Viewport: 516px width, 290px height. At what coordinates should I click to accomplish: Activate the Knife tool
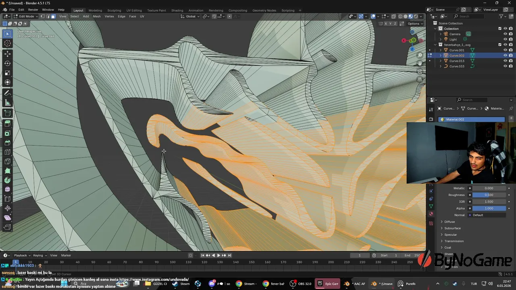point(7,162)
